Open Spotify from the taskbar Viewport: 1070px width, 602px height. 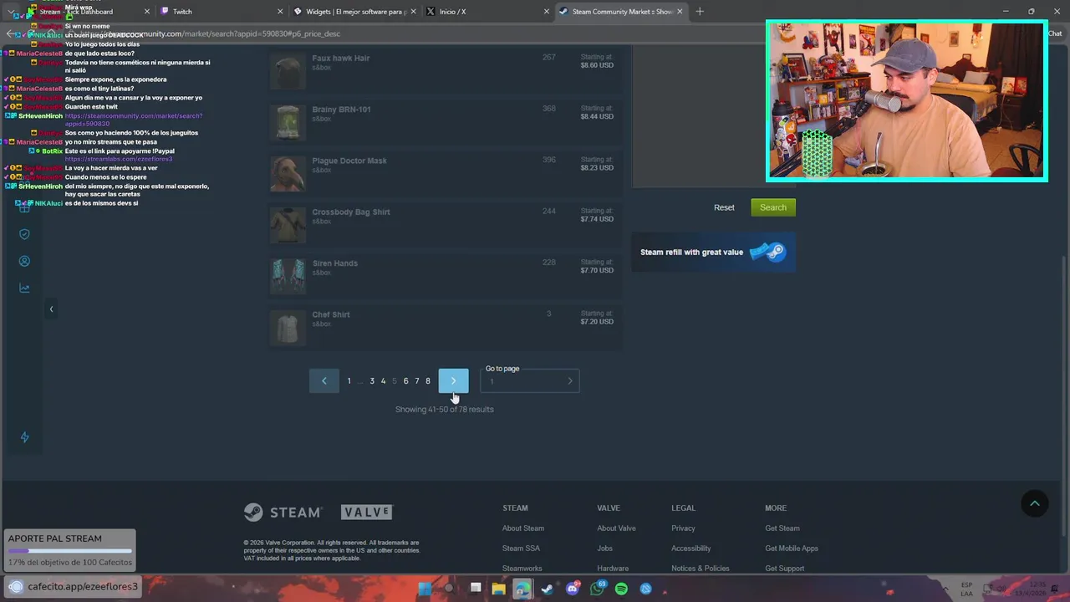(x=621, y=589)
